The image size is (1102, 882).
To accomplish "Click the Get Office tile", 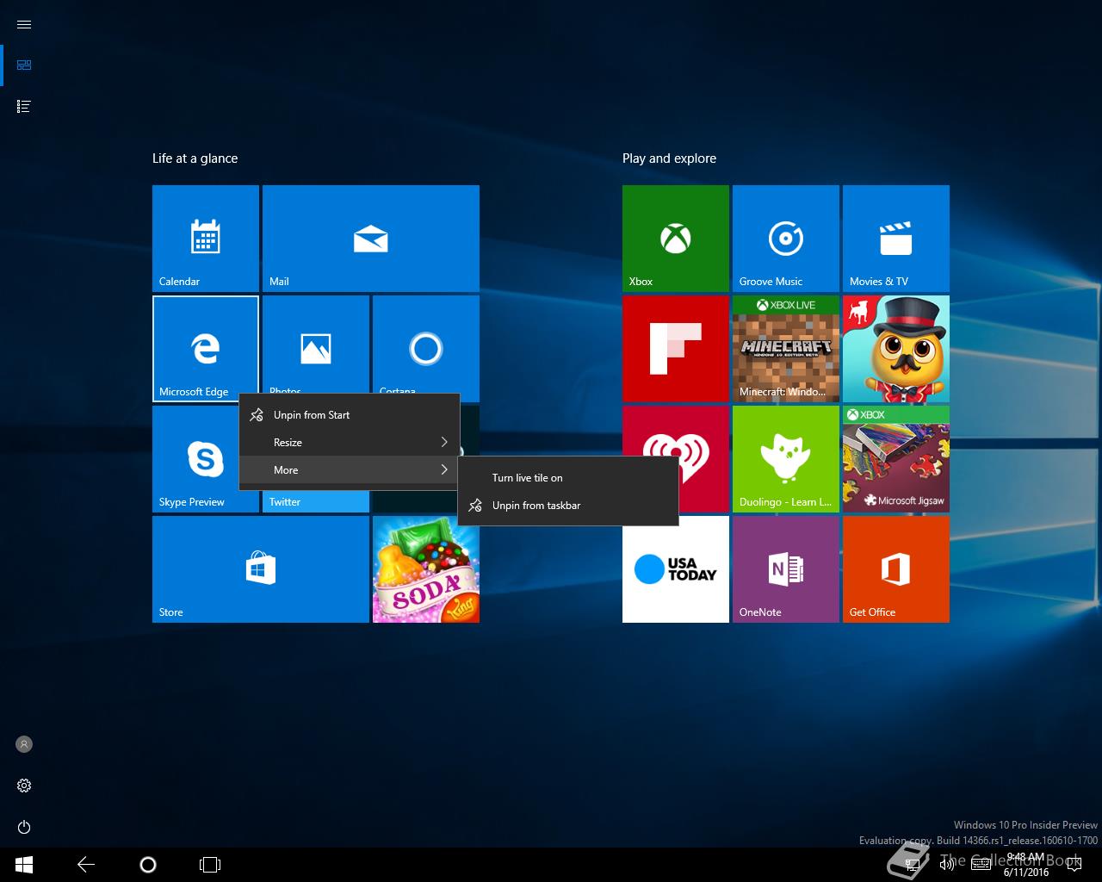I will [x=896, y=569].
